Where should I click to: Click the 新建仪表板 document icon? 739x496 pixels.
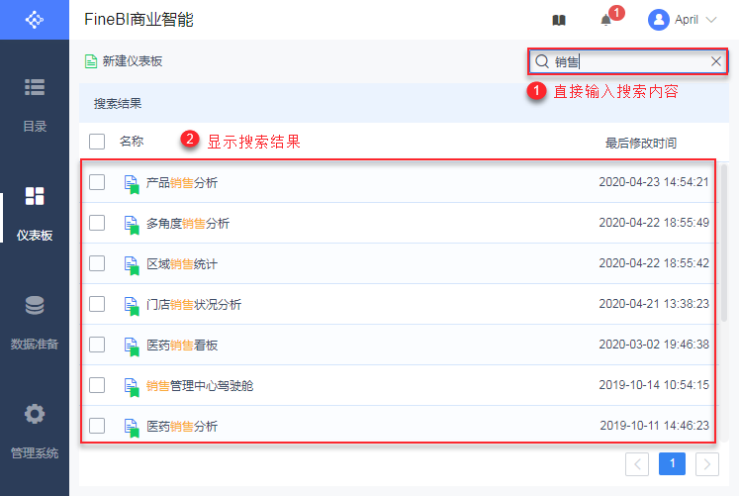point(91,61)
